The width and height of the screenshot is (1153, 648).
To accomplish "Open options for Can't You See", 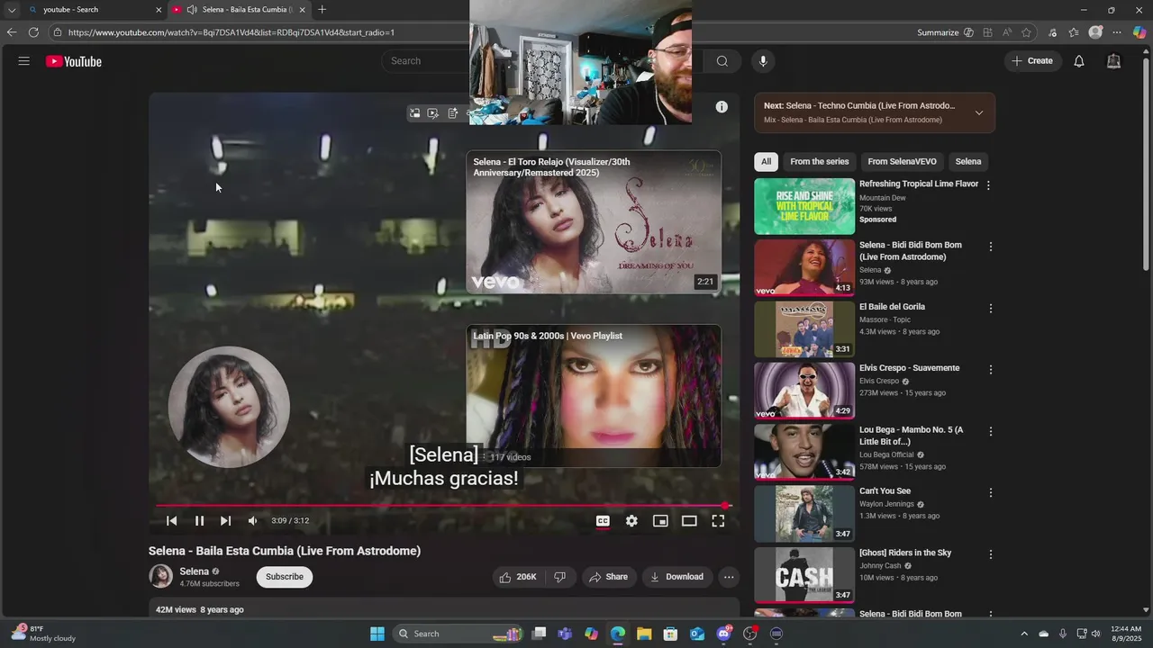I will pyautogui.click(x=991, y=493).
